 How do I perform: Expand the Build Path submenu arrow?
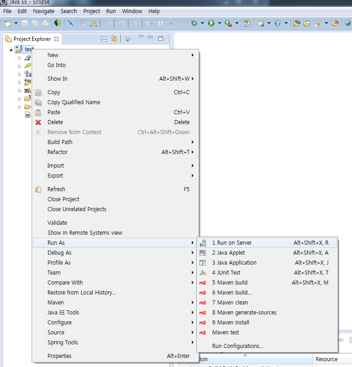(x=193, y=142)
